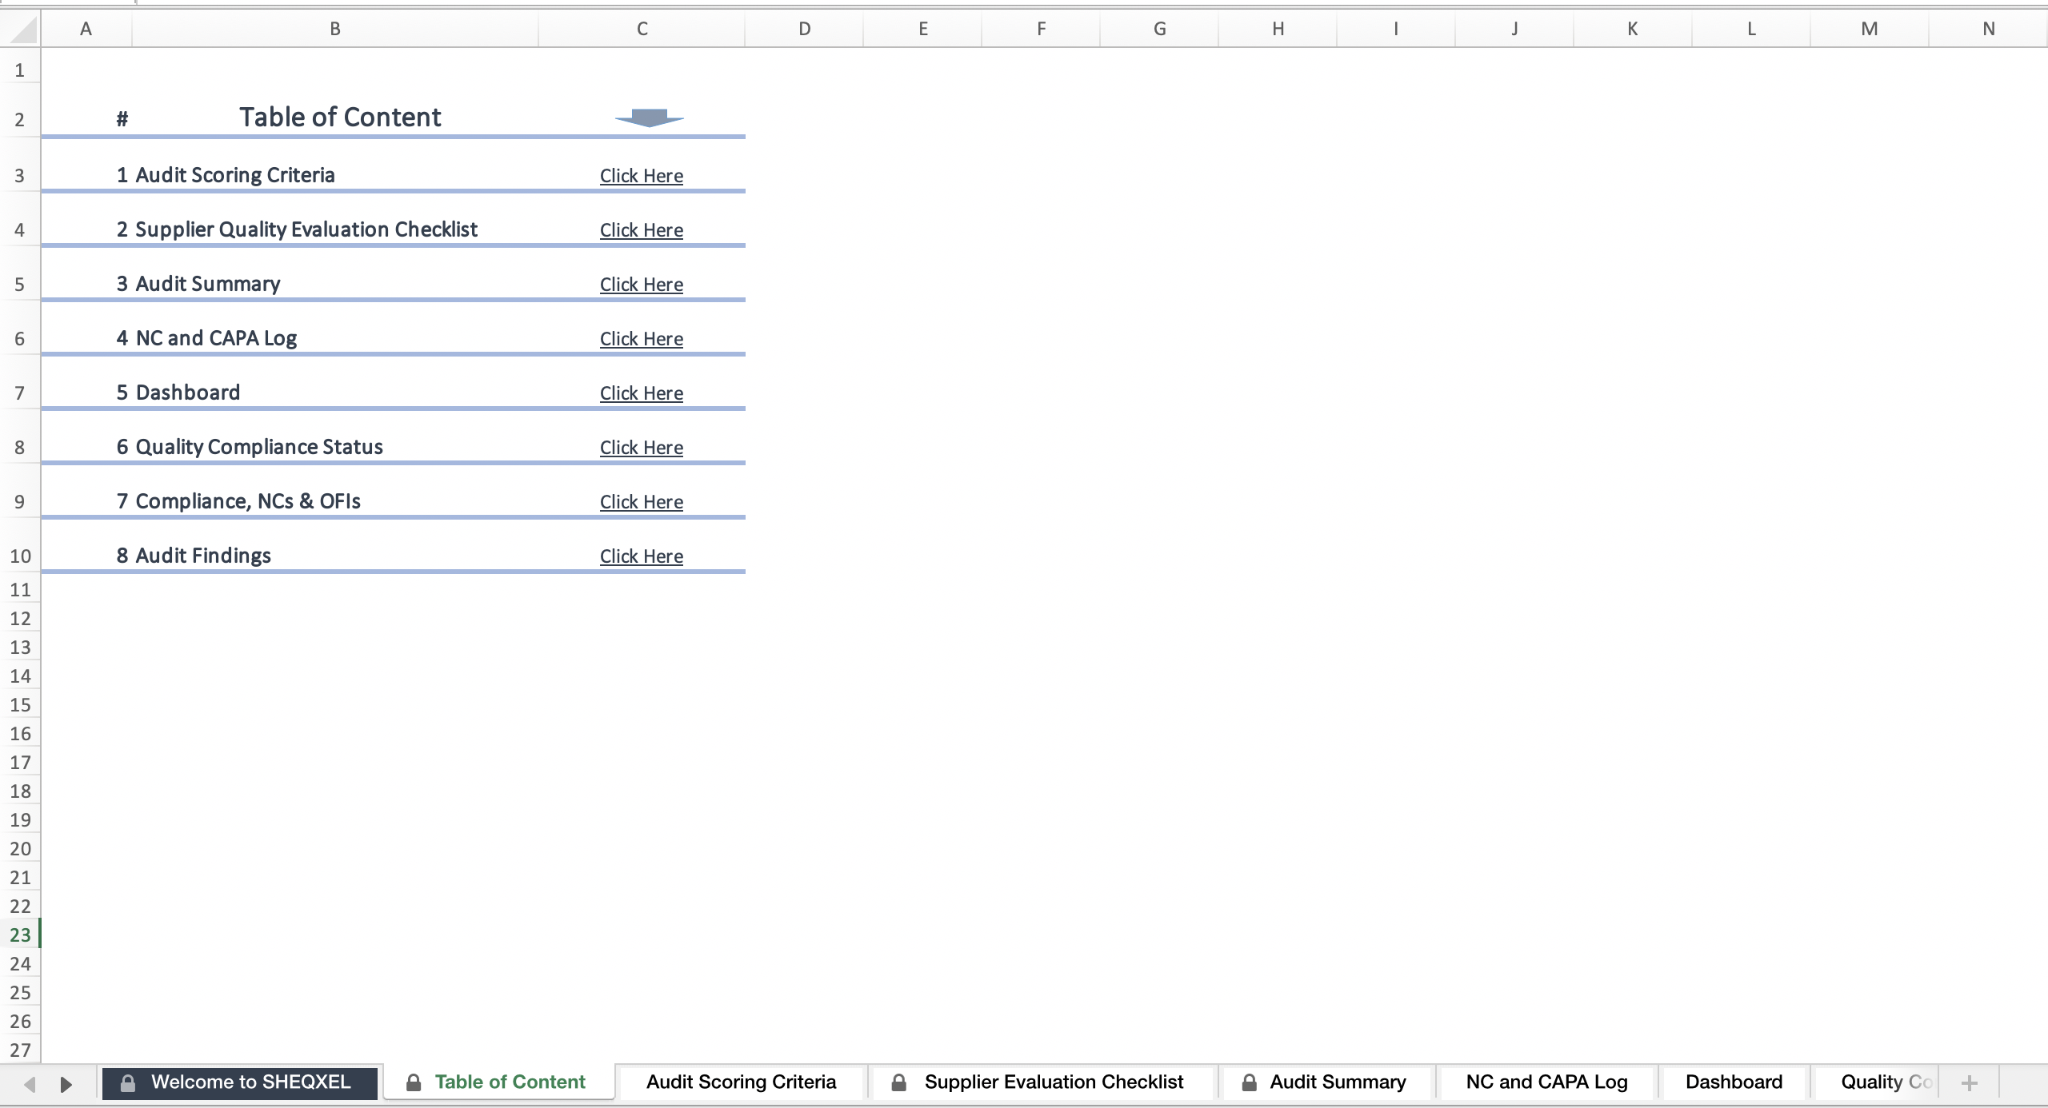This screenshot has width=2048, height=1108.
Task: Select row 27 header
Action: 20,1050
